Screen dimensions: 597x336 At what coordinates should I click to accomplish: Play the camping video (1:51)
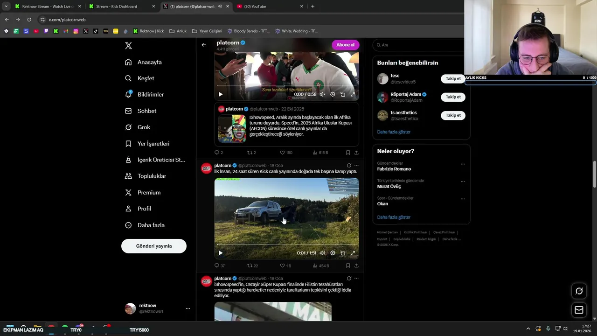pos(221,253)
